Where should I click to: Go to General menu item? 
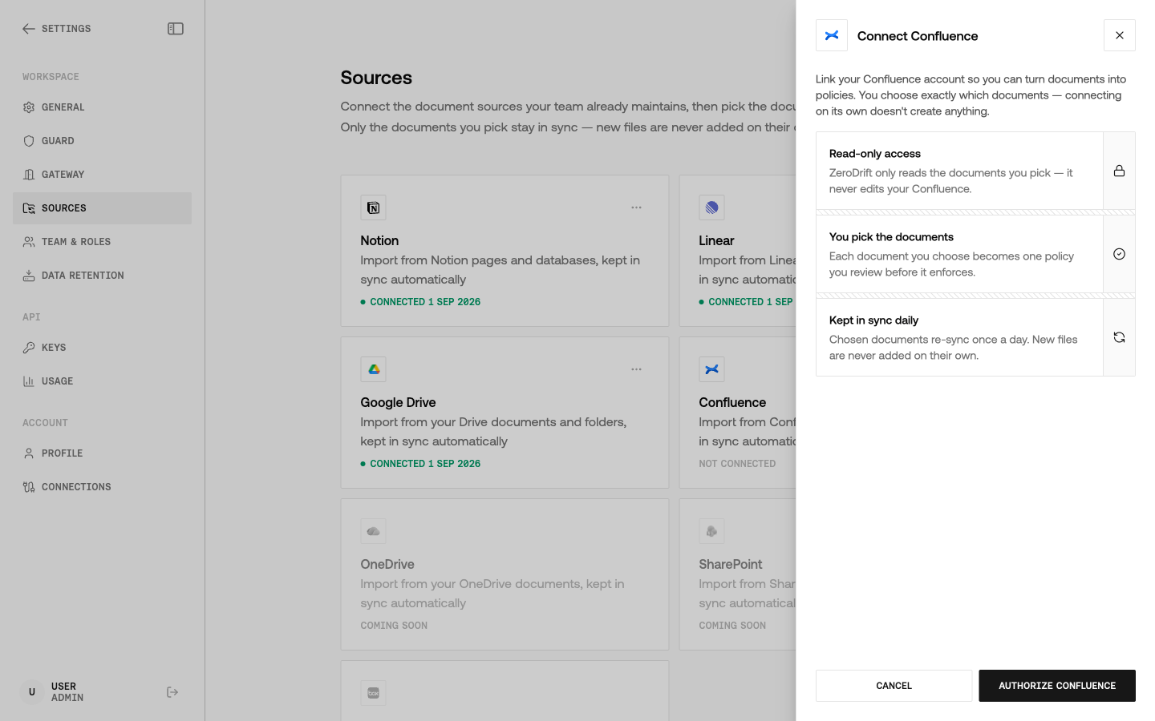[x=102, y=107]
